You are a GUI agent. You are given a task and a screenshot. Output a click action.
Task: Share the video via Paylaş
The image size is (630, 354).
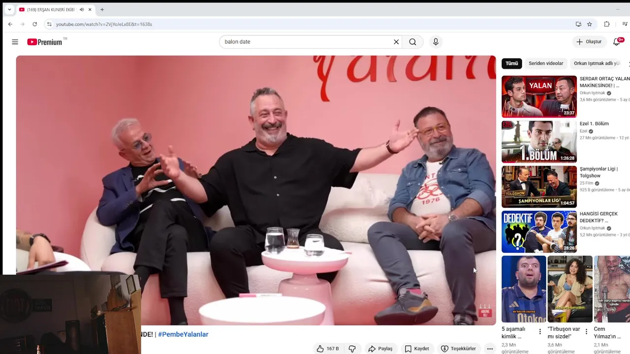pyautogui.click(x=380, y=349)
